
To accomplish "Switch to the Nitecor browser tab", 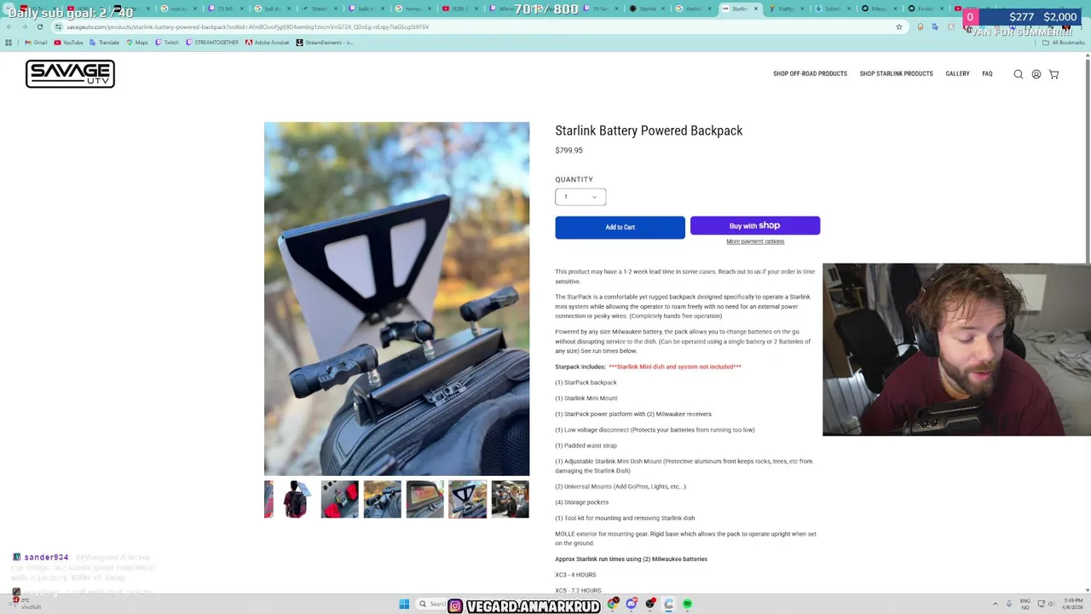I will point(878,9).
